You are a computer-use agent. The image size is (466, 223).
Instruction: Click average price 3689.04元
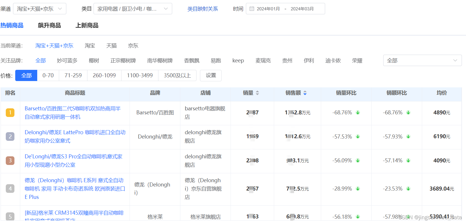point(442,189)
